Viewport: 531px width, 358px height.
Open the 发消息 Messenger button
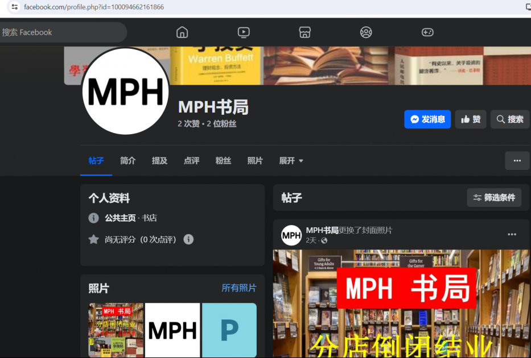click(427, 119)
